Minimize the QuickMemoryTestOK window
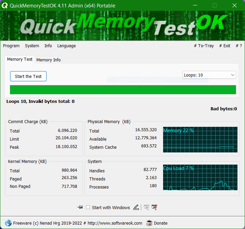This screenshot has width=245, height=229. [x=195, y=5]
